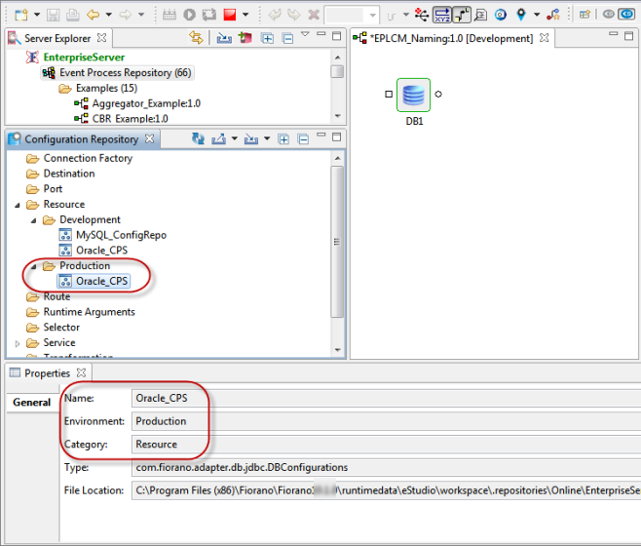Click the New wizard icon in main toolbar
The image size is (641, 546).
point(21,16)
